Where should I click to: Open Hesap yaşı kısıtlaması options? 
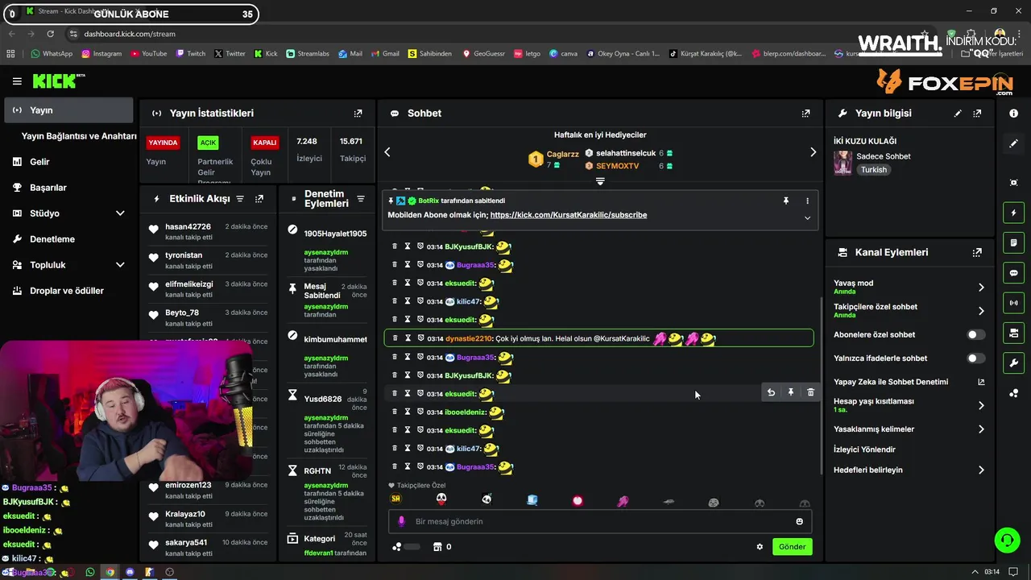(909, 405)
